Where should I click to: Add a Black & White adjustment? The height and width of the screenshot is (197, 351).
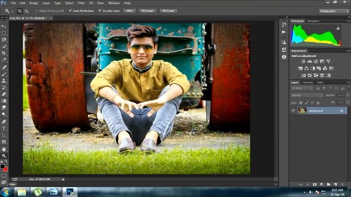click(313, 68)
